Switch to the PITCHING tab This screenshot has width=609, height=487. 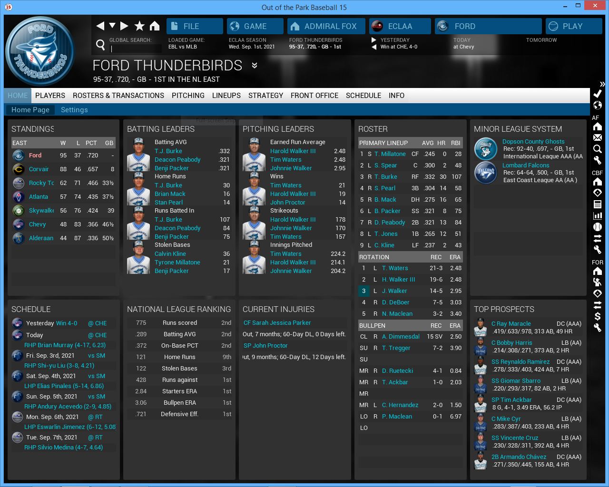(x=188, y=96)
